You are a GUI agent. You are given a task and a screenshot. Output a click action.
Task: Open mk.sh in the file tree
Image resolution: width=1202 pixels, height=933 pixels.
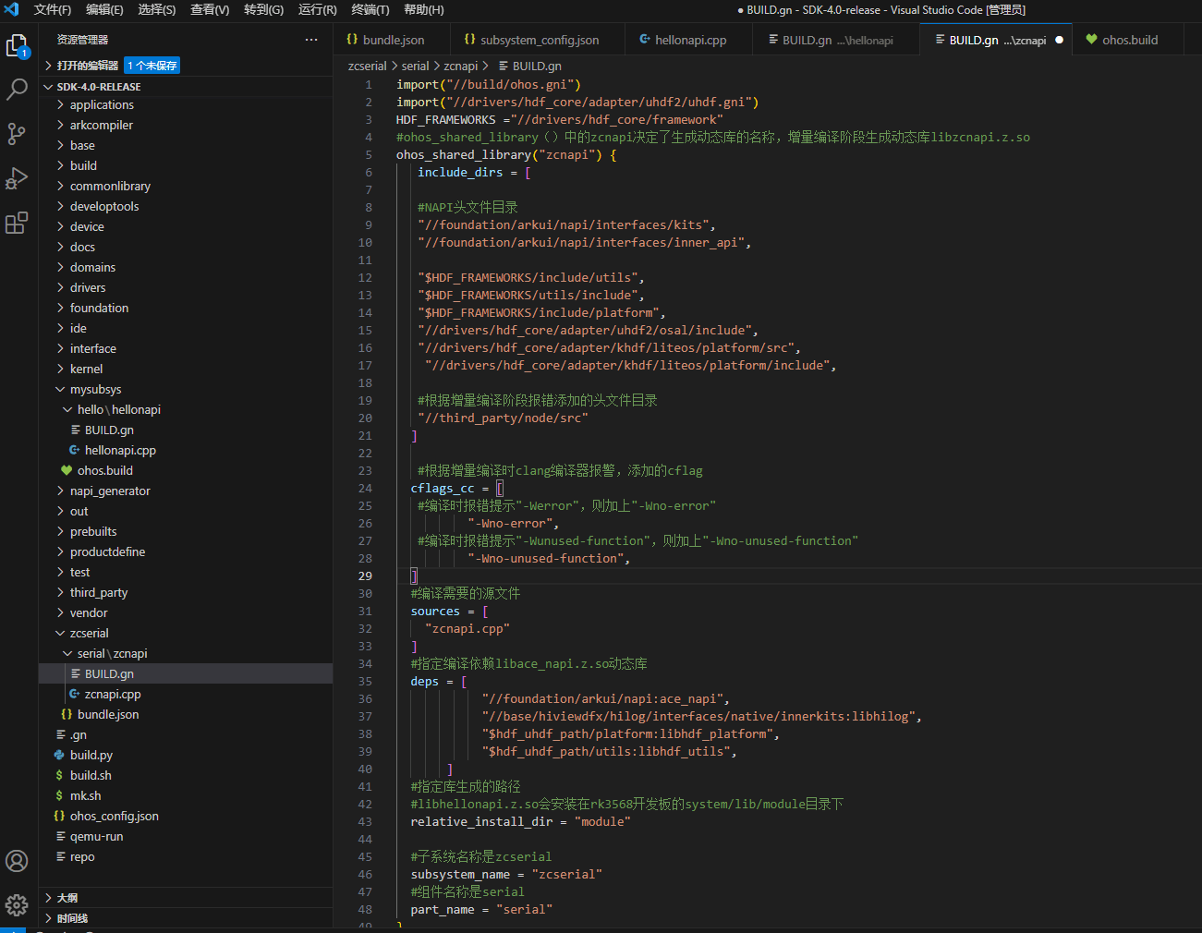tap(185, 795)
